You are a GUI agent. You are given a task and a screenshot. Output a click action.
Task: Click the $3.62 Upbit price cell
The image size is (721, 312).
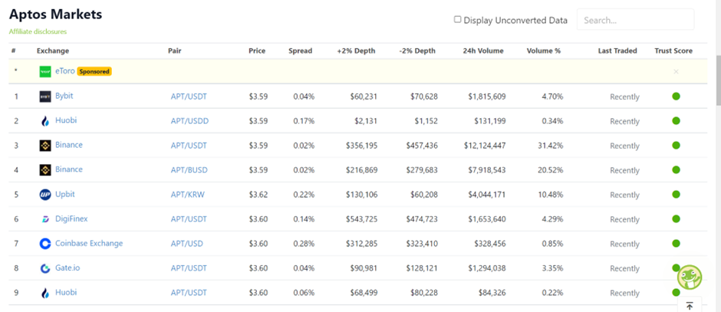pyautogui.click(x=258, y=195)
